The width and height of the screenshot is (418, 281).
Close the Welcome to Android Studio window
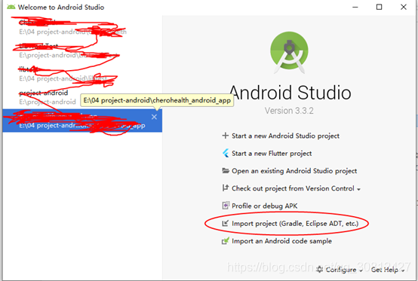tap(404, 7)
